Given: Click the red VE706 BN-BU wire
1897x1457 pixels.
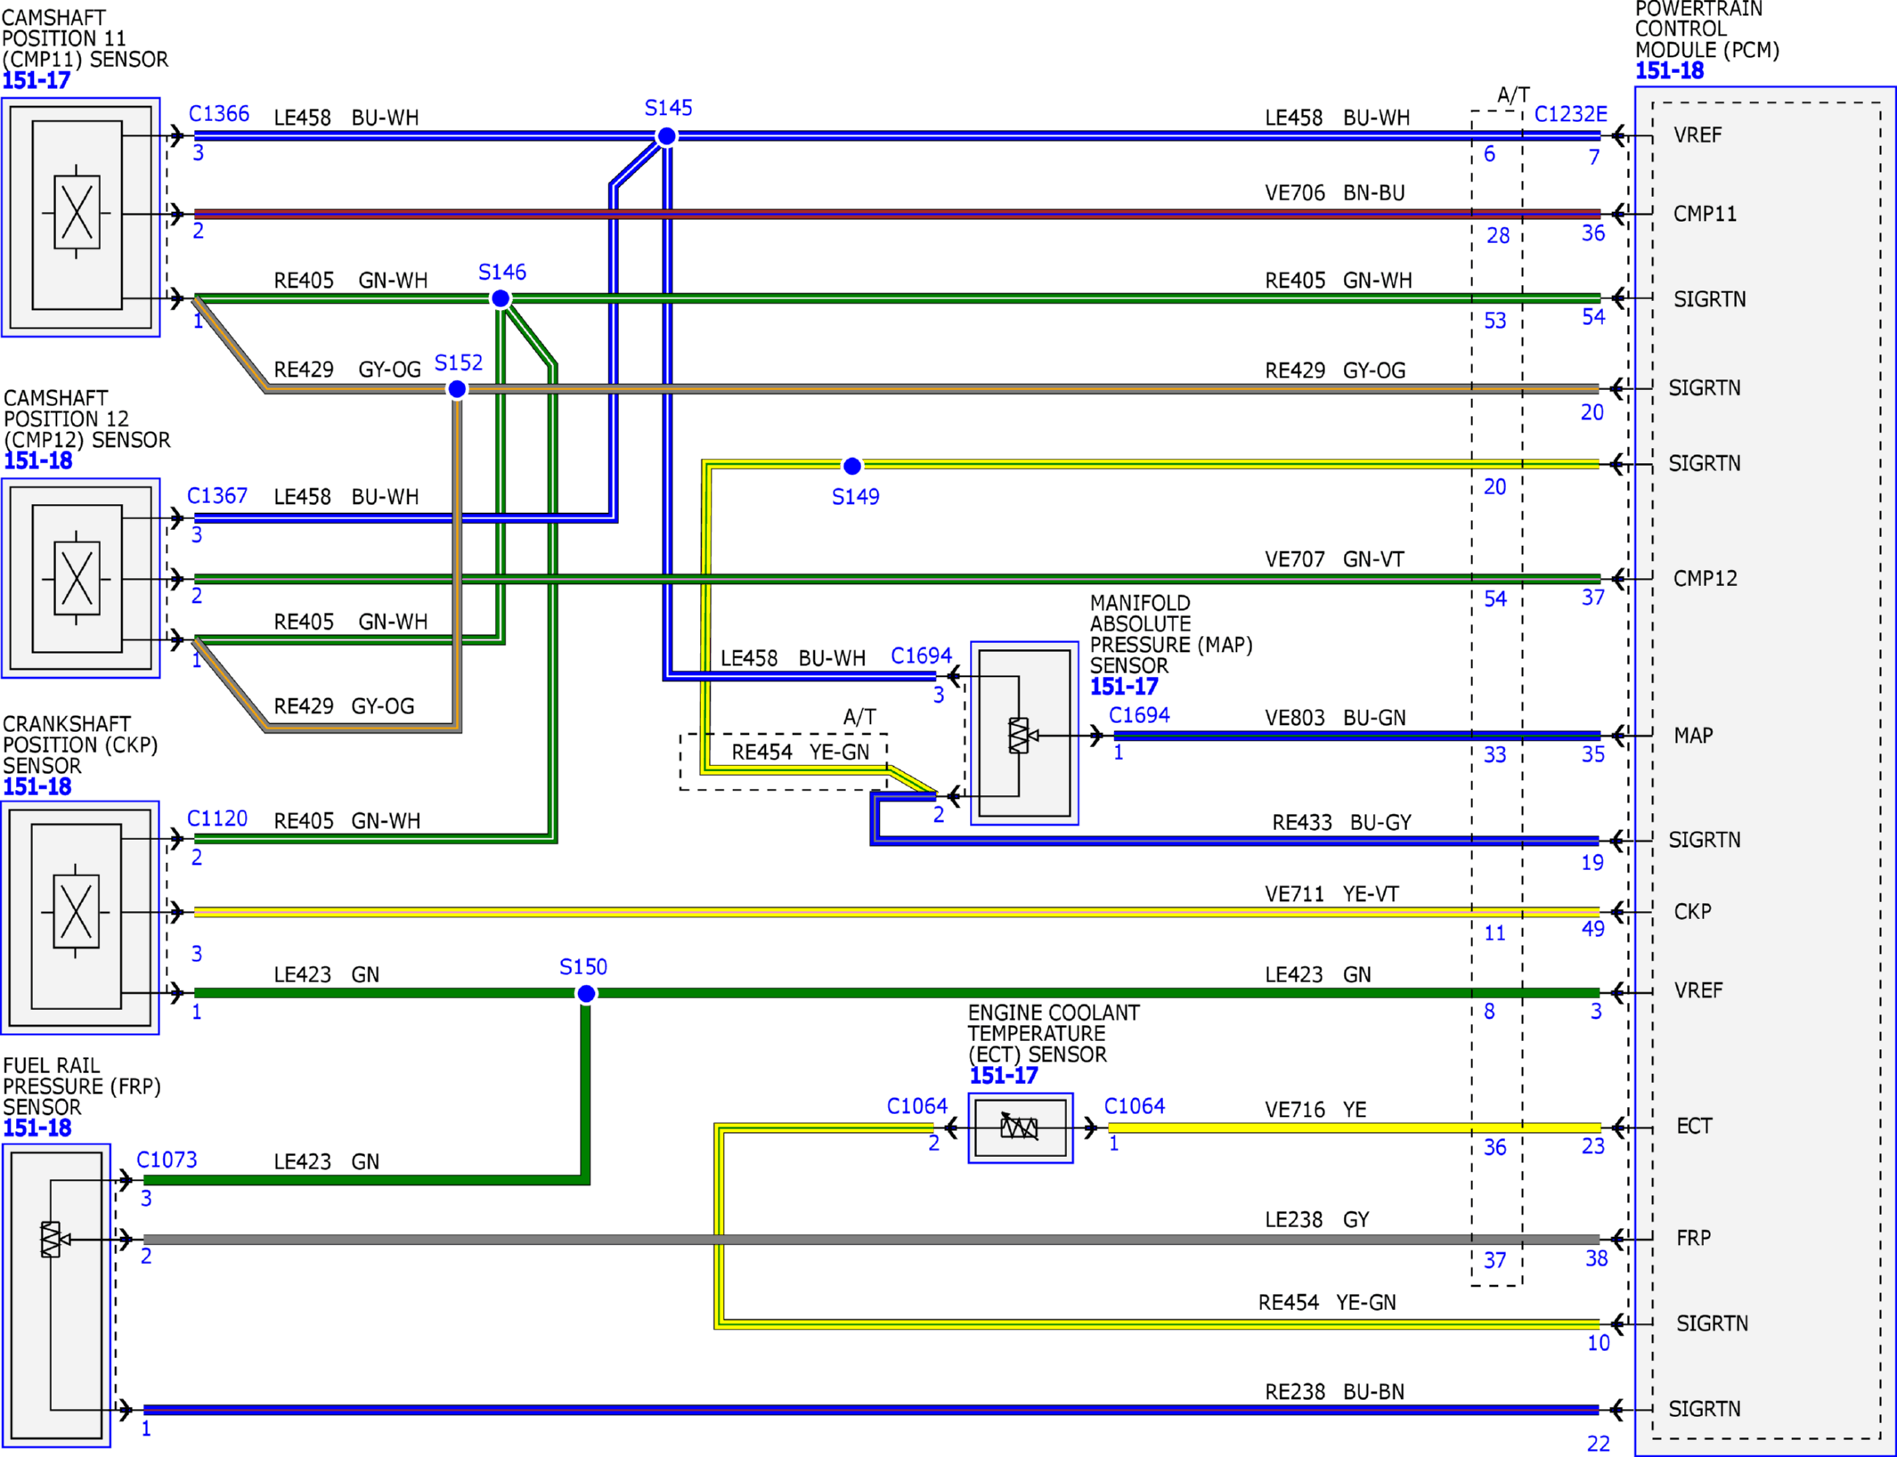Looking at the screenshot, I should click(x=897, y=214).
